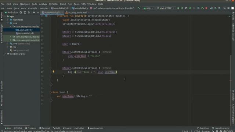Click Expand All in project panel

[25, 12]
